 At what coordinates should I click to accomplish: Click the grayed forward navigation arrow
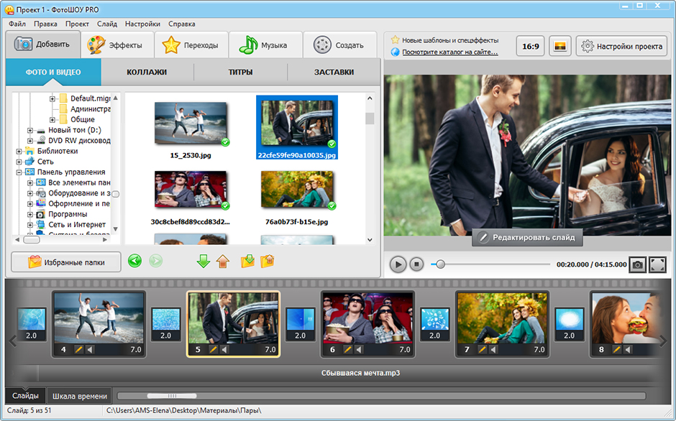click(155, 261)
